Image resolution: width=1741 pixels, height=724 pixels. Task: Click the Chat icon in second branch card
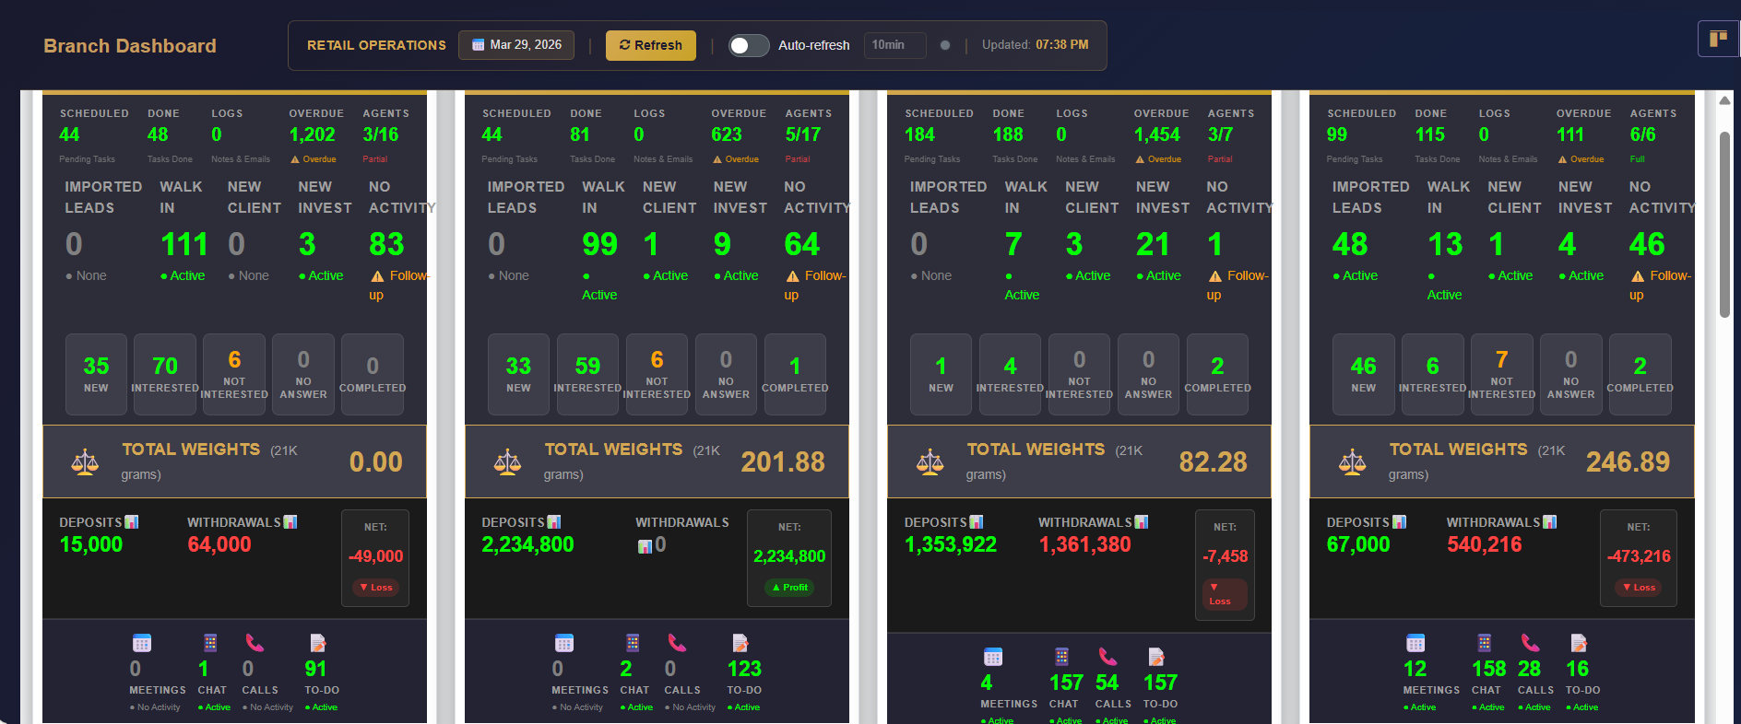click(x=633, y=643)
